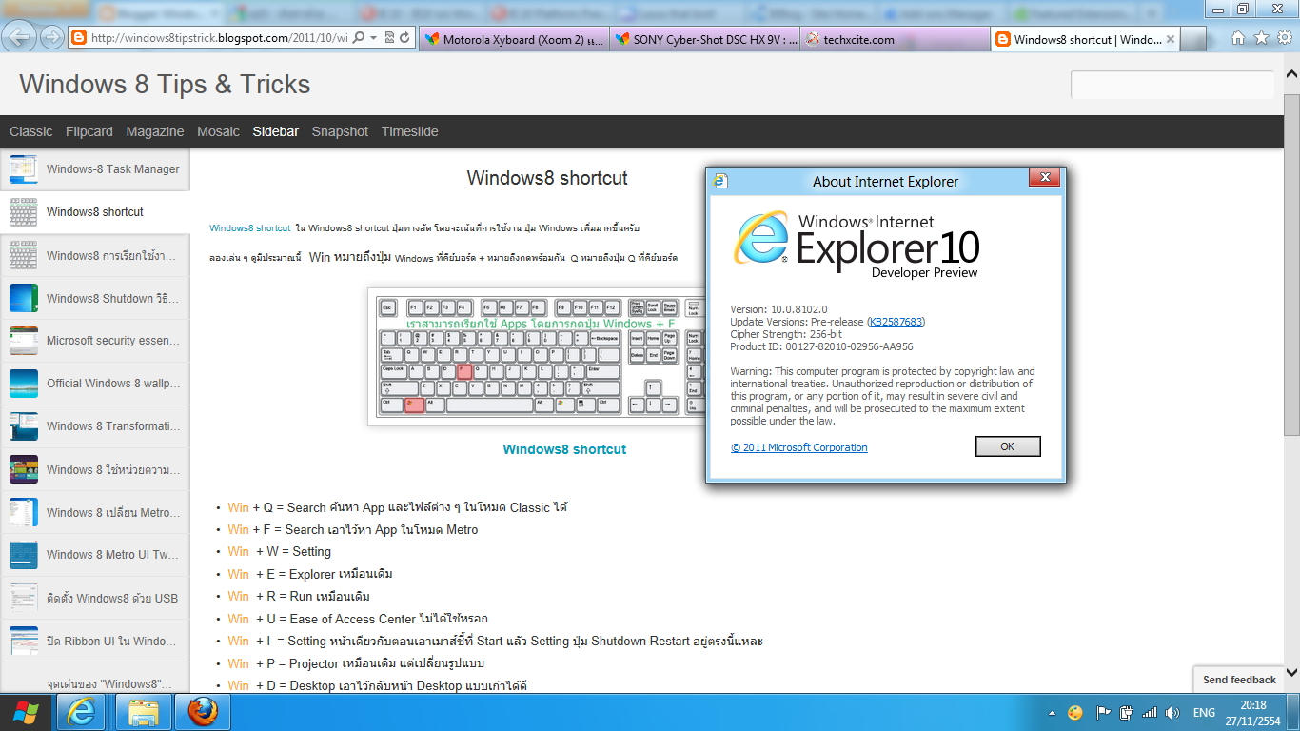Click the IE icon in About dialog title bar

point(720,181)
